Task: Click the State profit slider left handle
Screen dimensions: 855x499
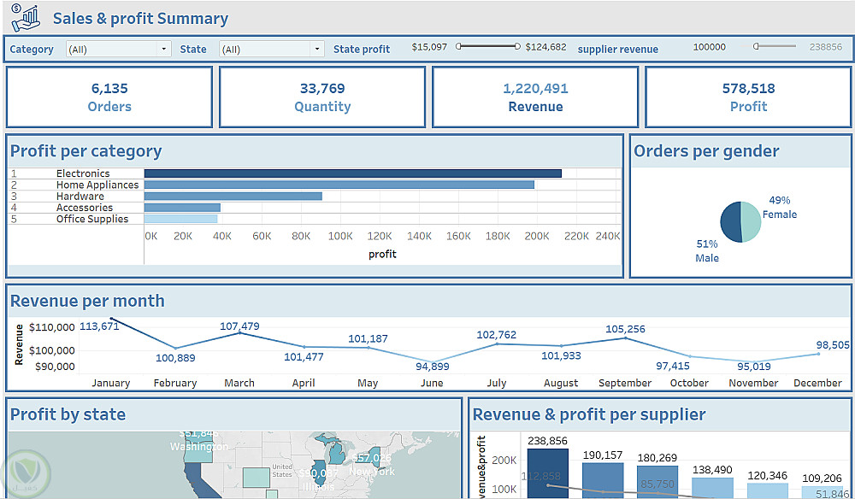Action: (459, 46)
